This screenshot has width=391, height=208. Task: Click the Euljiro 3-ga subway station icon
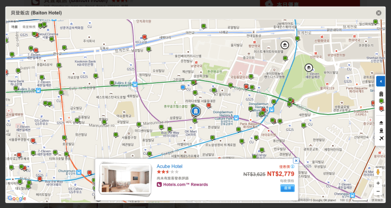coord(38,90)
